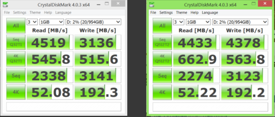Click the 4433 read result in right window
The image size is (275, 117).
pos(196,42)
